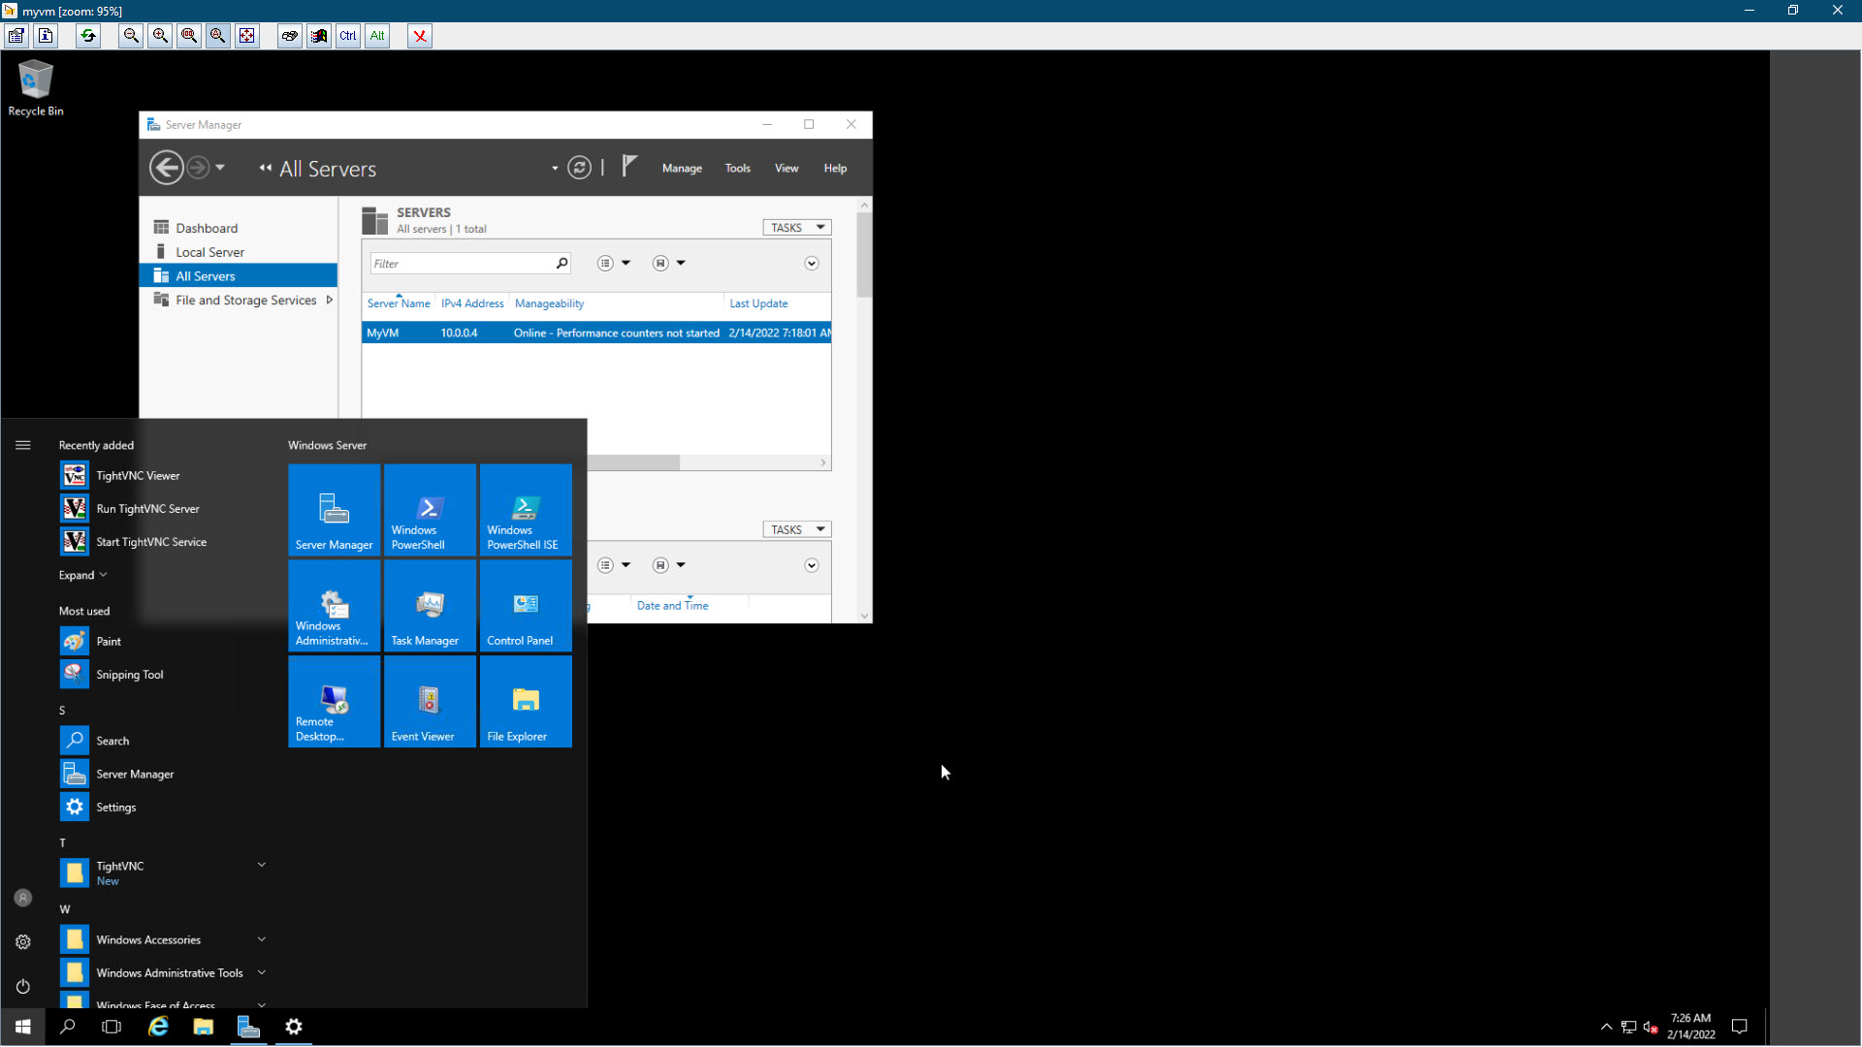
Task: Open Event Viewer tile
Action: [x=430, y=702]
